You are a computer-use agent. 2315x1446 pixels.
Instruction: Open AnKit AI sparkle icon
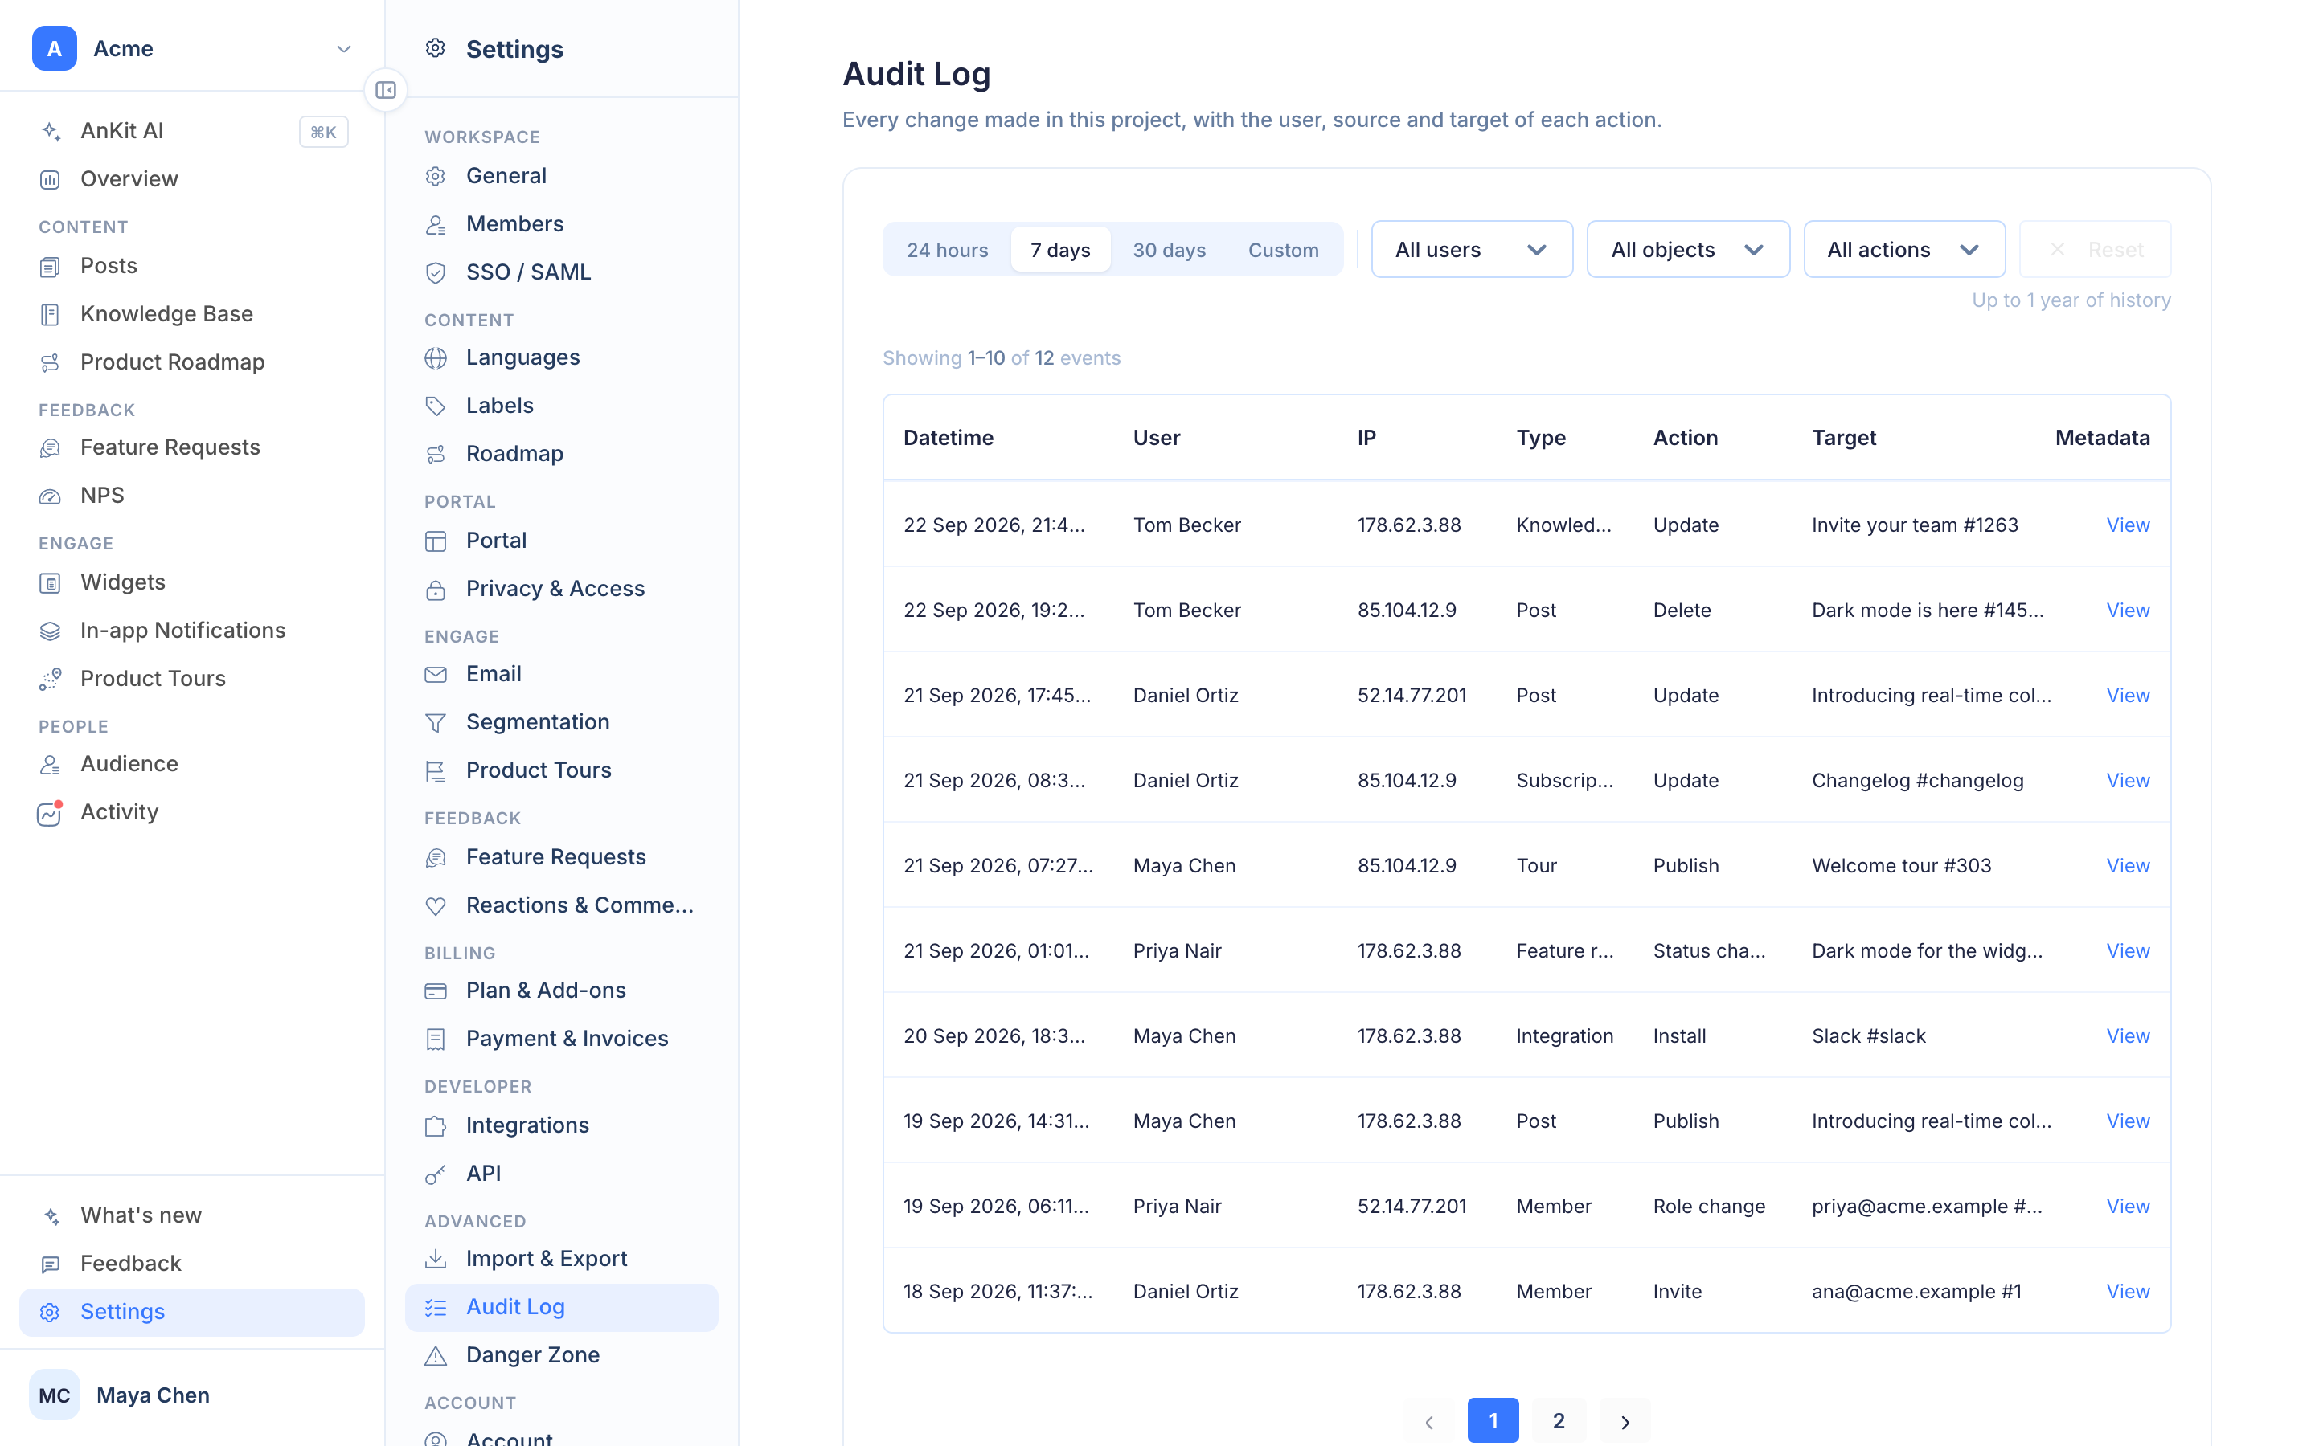pos(51,131)
